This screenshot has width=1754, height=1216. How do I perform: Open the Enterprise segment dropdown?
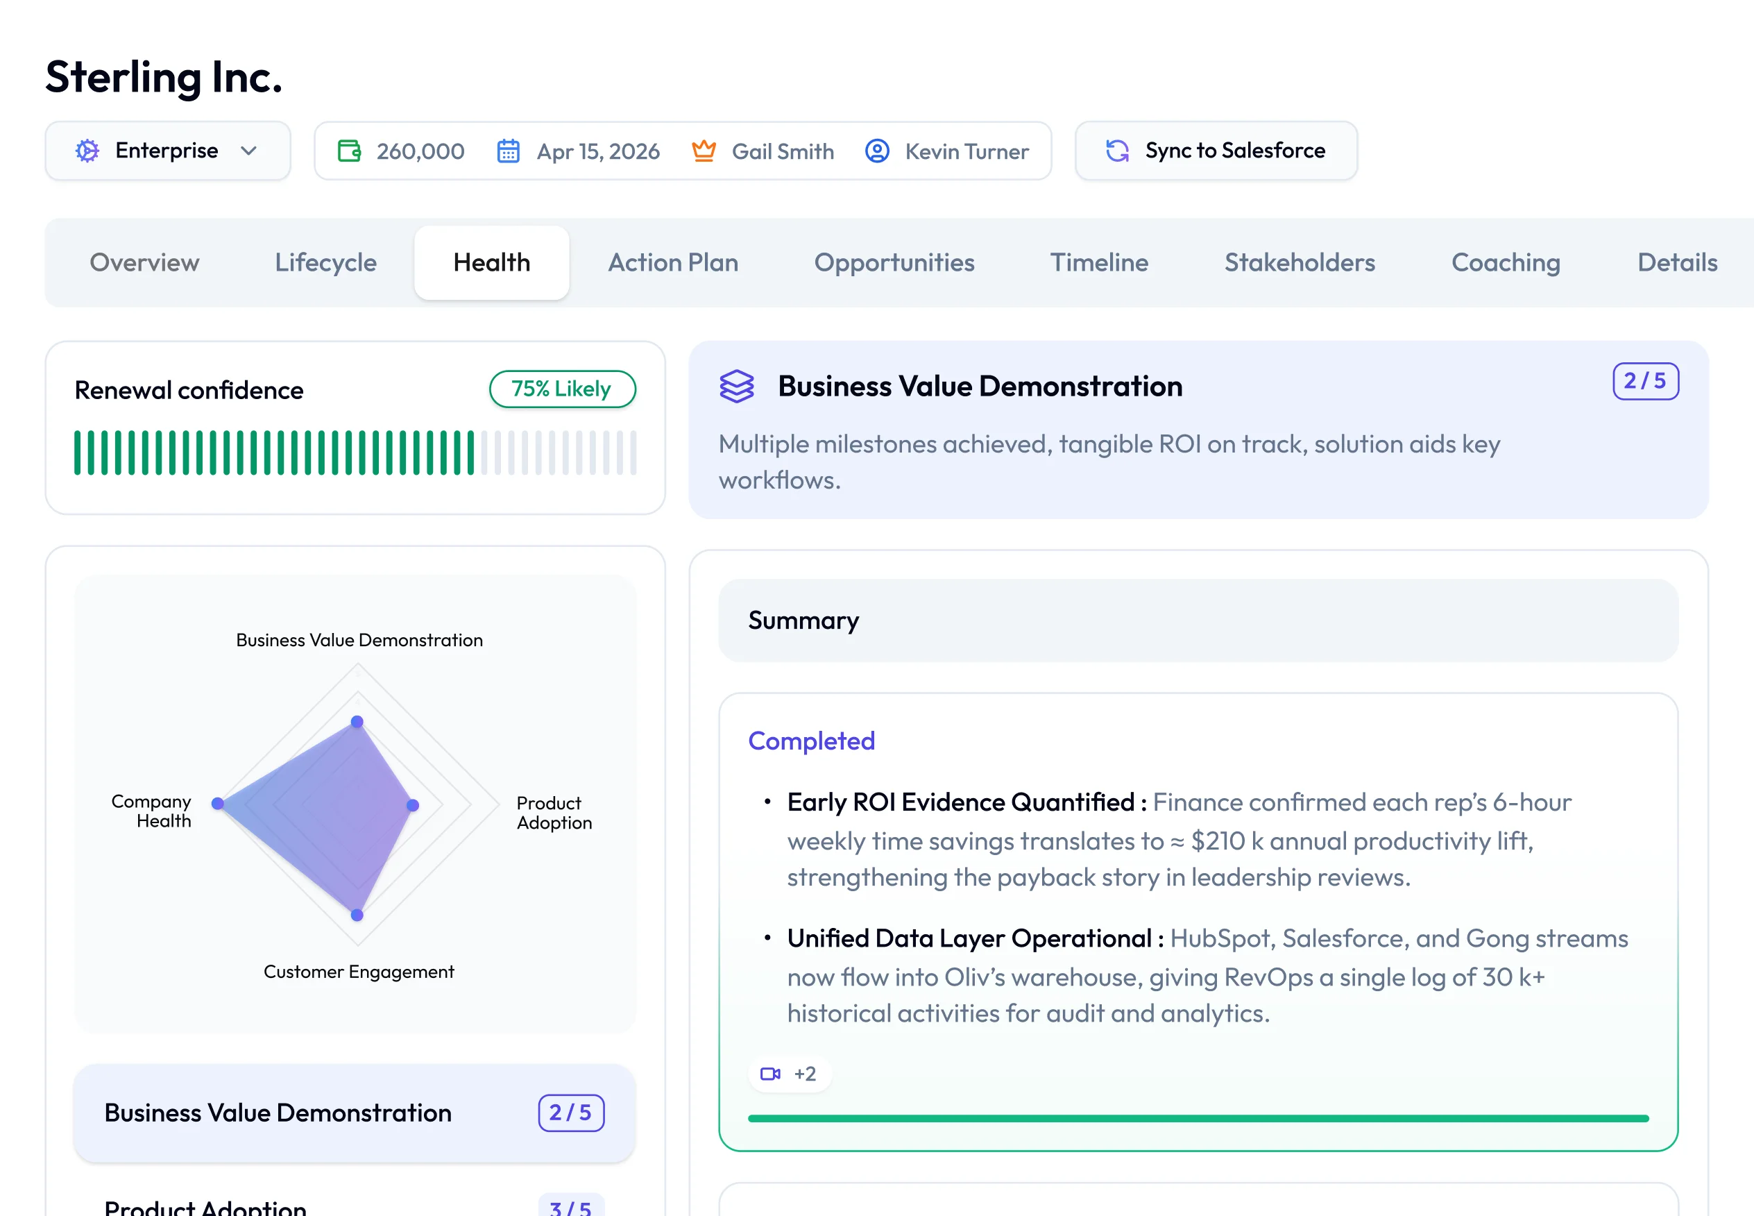pos(167,151)
